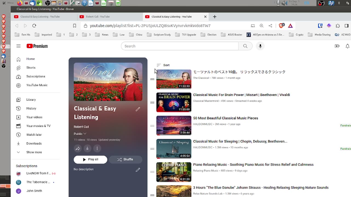The image size is (351, 197).
Task: Open Brave Shields lion icon
Action: point(281,26)
